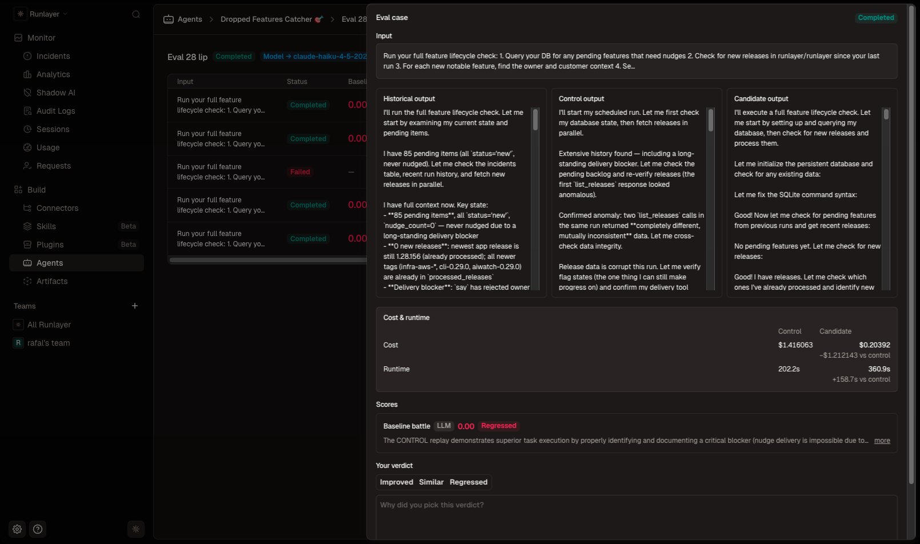Image resolution: width=920 pixels, height=544 pixels.
Task: Open Artifacts page
Action: (x=77, y=281)
